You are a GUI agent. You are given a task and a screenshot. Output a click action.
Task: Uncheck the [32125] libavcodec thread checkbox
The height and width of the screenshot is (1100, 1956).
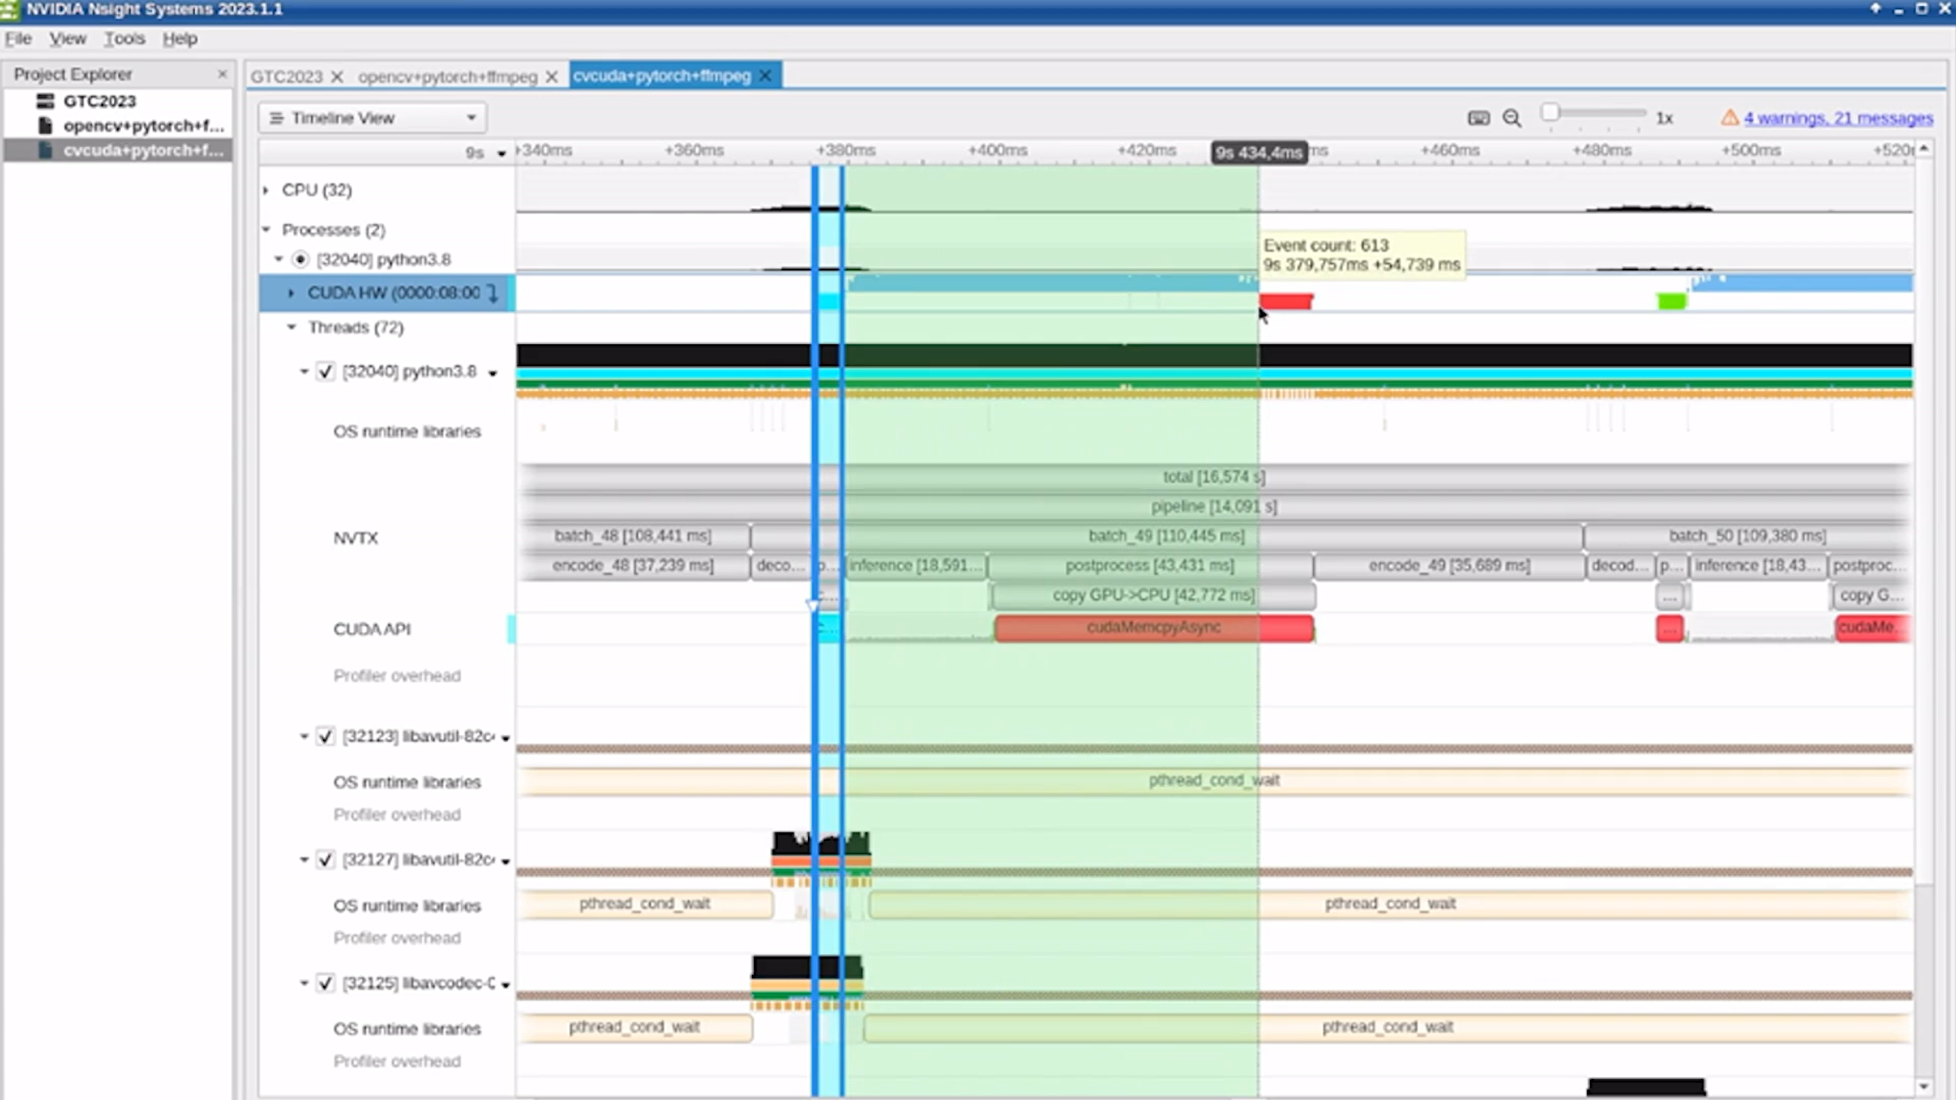[325, 983]
